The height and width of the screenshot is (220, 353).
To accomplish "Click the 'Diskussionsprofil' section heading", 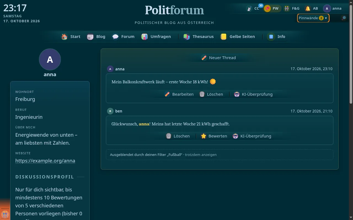I will pyautogui.click(x=45, y=177).
